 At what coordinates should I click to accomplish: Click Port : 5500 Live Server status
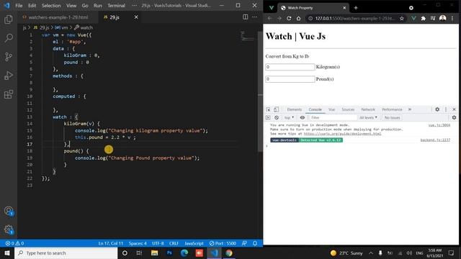[x=223, y=243]
